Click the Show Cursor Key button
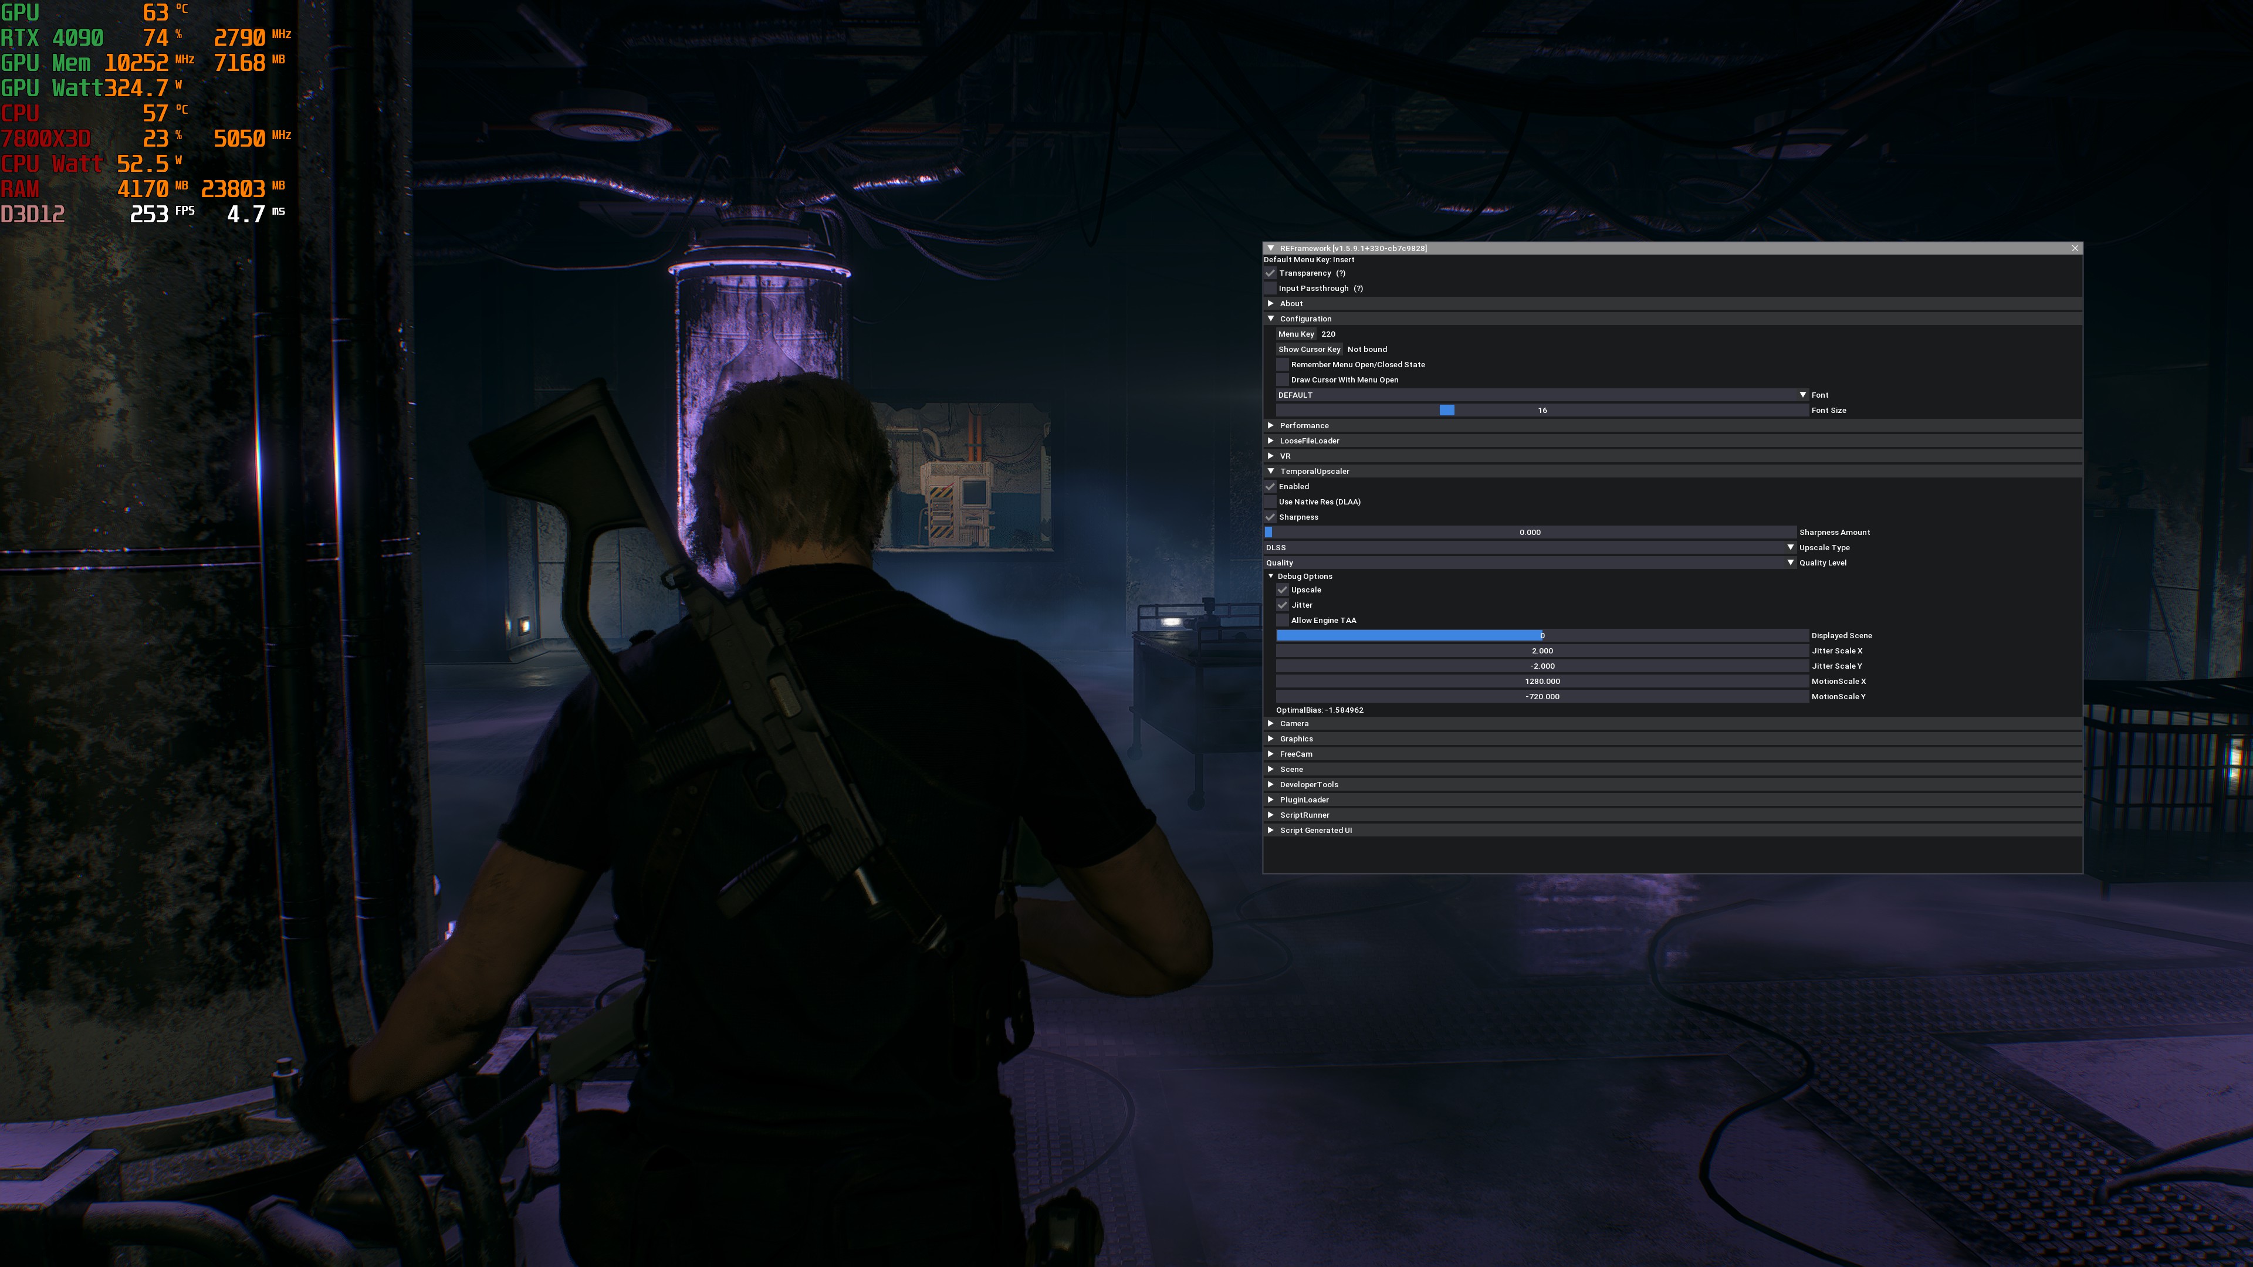The width and height of the screenshot is (2253, 1267). coord(1310,350)
